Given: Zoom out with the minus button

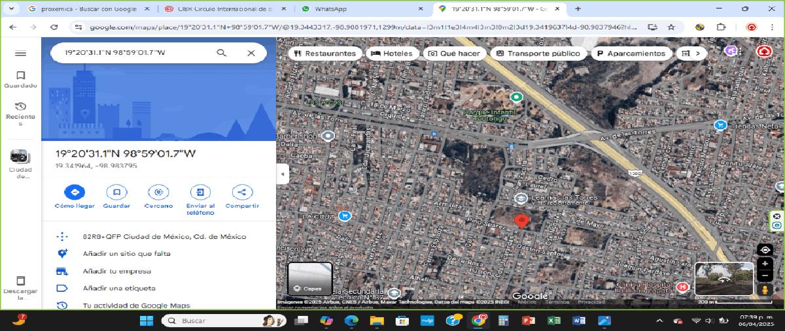Looking at the screenshot, I should (x=765, y=276).
